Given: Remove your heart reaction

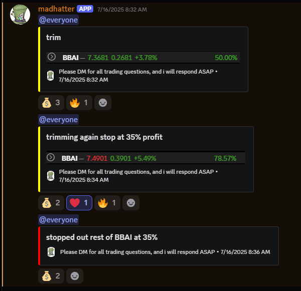Looking at the screenshot, I should [x=79, y=203].
